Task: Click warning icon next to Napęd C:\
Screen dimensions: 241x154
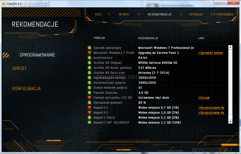Action: click(89, 108)
